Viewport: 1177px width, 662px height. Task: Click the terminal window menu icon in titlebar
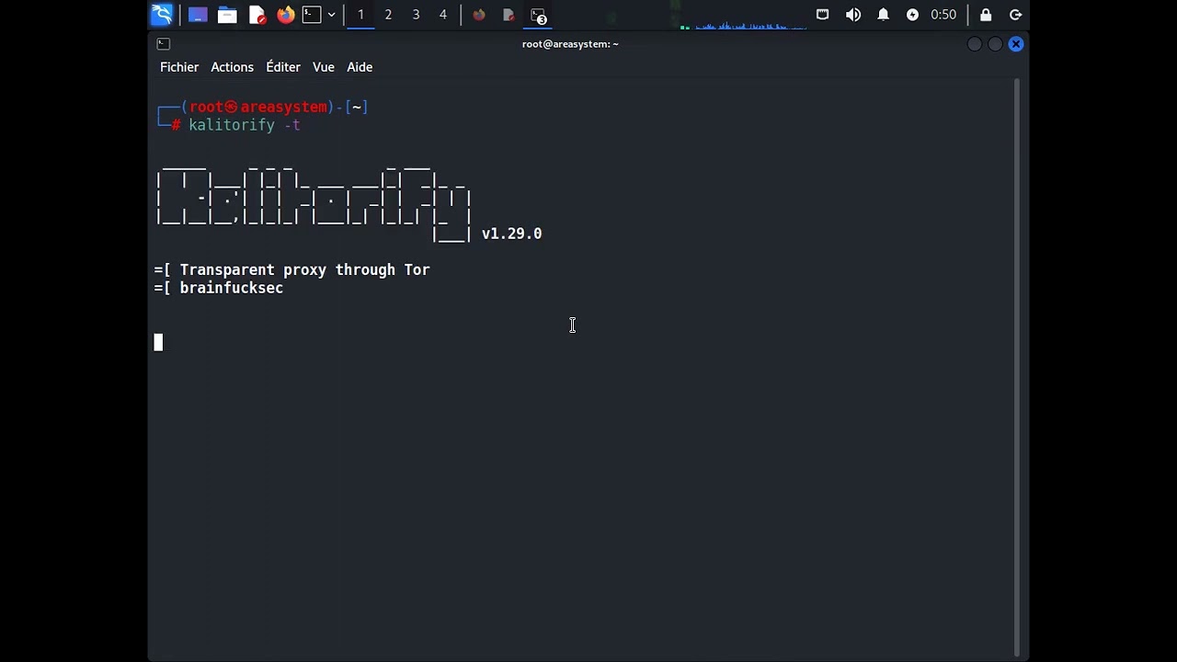[163, 43]
